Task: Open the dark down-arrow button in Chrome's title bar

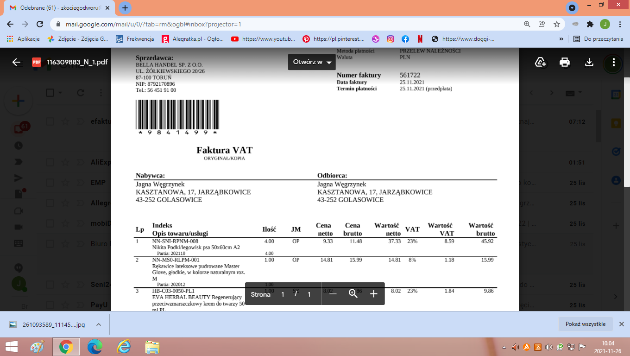Action: [x=572, y=7]
